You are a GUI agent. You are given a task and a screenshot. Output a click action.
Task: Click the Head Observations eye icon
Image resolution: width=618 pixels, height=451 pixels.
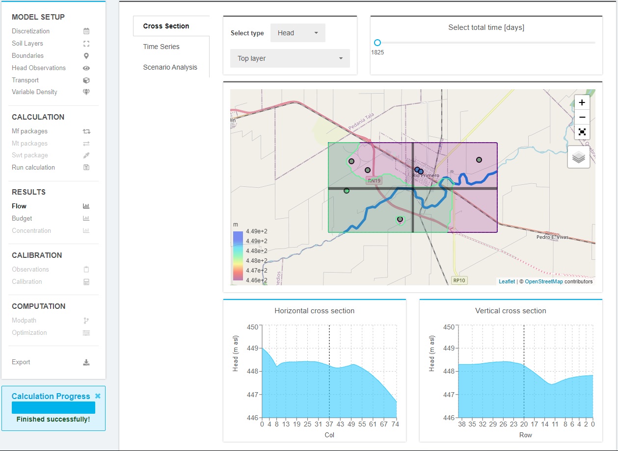(86, 68)
